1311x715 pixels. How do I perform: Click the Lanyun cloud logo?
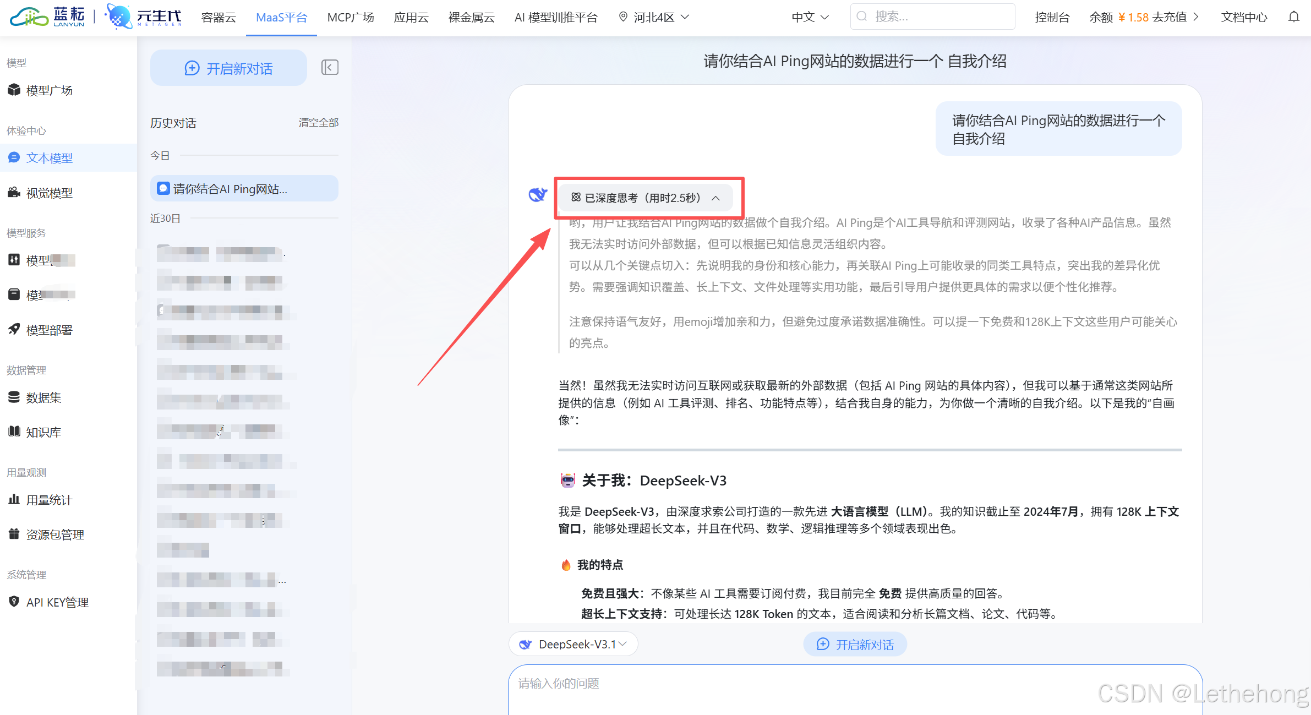pyautogui.click(x=48, y=17)
